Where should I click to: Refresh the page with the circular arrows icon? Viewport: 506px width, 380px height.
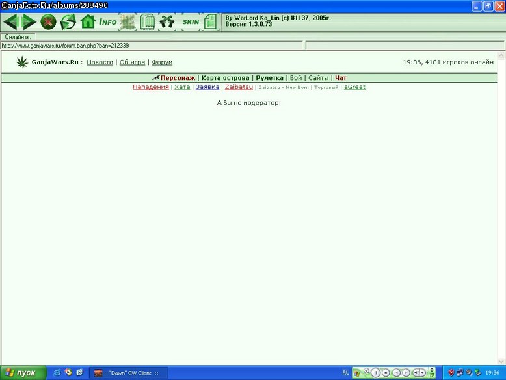[68, 22]
